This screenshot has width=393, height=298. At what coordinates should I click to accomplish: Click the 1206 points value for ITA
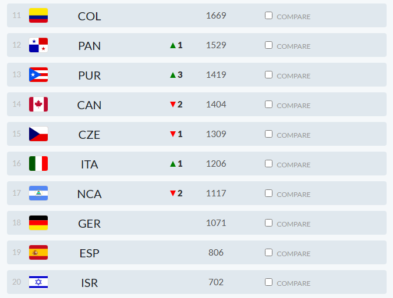216,164
